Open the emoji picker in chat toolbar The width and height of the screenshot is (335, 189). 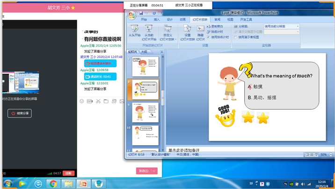[x=81, y=101]
